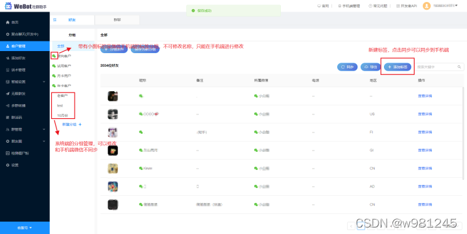This screenshot has height=234, width=467.
Task: Click the first filter button under 全部 heading
Action: tap(114, 50)
